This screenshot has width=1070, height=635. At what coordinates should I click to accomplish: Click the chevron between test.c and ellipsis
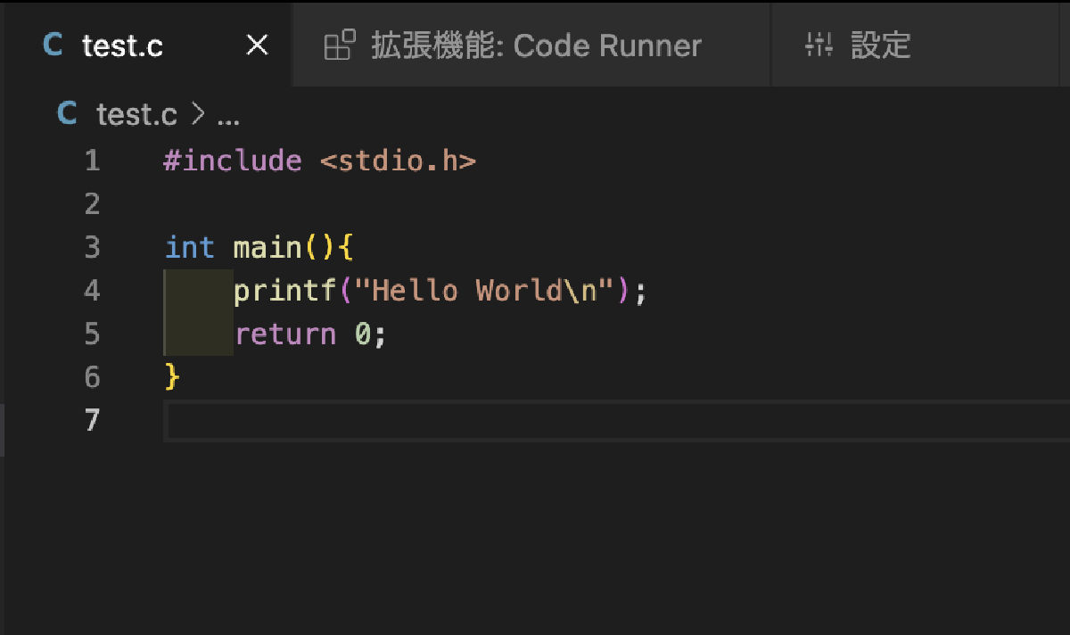(x=198, y=113)
